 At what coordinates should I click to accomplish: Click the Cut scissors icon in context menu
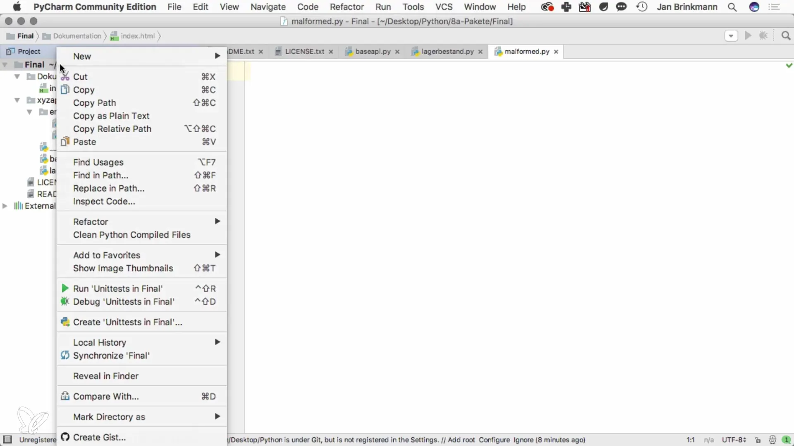(x=65, y=77)
